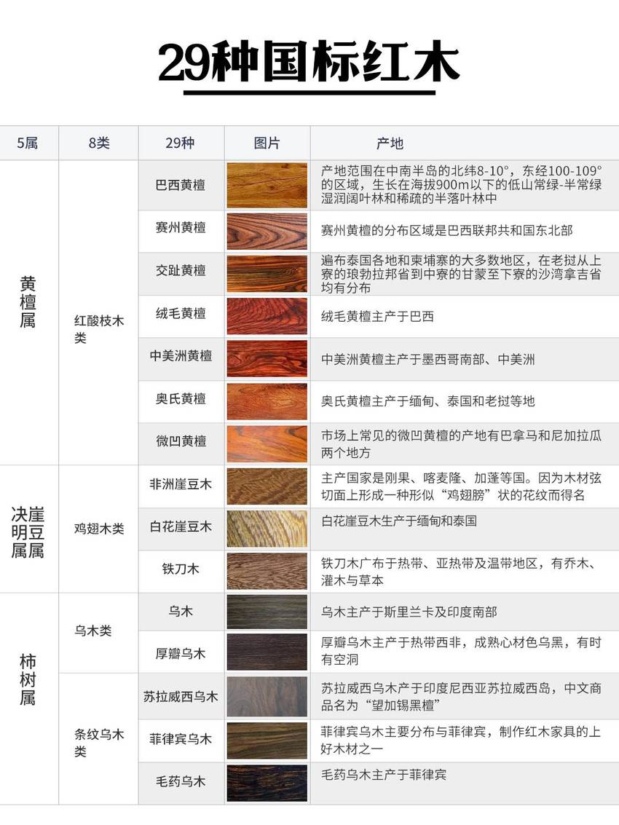Image resolution: width=619 pixels, height=825 pixels.
Task: Click the 厚瓣乌木 origin description about 热带西非
Action: [x=462, y=651]
